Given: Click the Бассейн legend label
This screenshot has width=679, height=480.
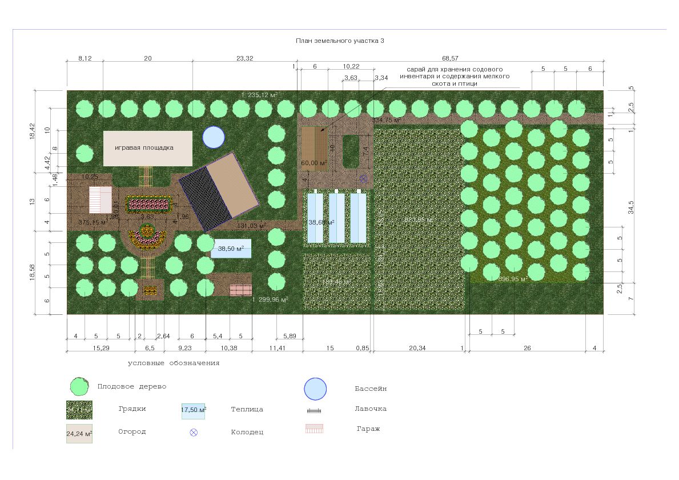Looking at the screenshot, I should (371, 389).
